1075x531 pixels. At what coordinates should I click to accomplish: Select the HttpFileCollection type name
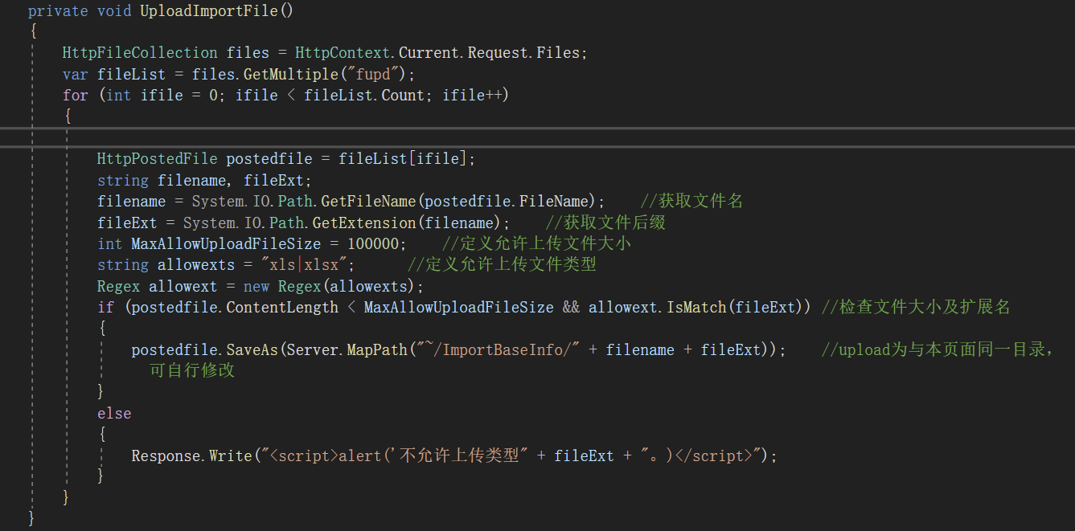pos(140,52)
